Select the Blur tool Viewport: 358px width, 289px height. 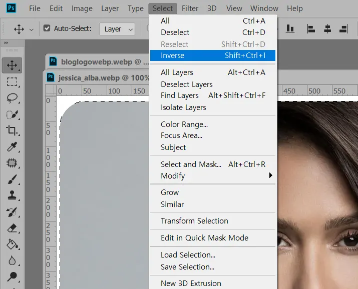coord(12,260)
